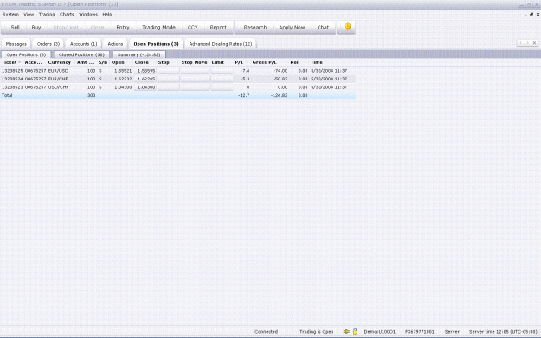Click EUR/USD close rate button 1.55595
Viewport: 541px width, 338px height.
[x=145, y=71]
